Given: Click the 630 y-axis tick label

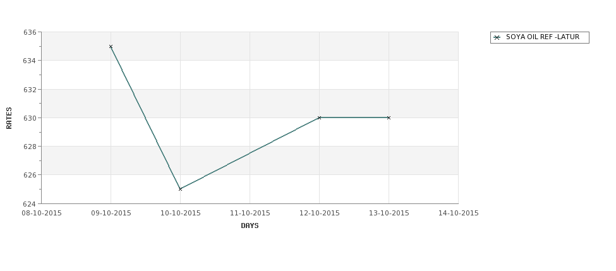Looking at the screenshot, I should pyautogui.click(x=30, y=118).
